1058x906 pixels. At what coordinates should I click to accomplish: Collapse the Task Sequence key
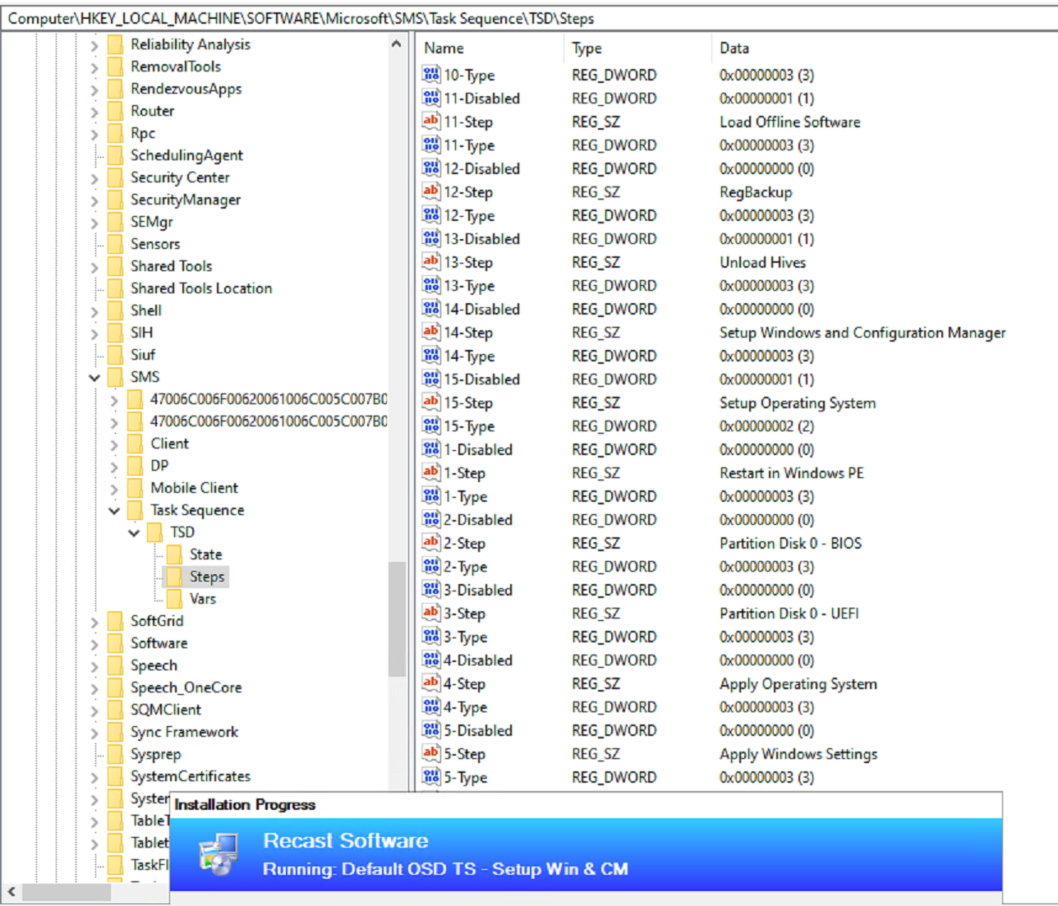114,511
